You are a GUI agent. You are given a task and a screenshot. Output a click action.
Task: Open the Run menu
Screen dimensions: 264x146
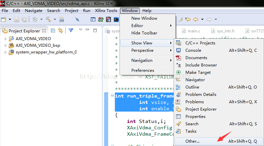87,11
